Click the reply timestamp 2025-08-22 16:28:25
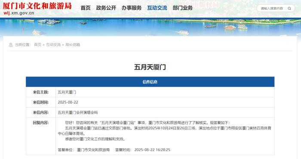301x159 pixels. [152, 150]
